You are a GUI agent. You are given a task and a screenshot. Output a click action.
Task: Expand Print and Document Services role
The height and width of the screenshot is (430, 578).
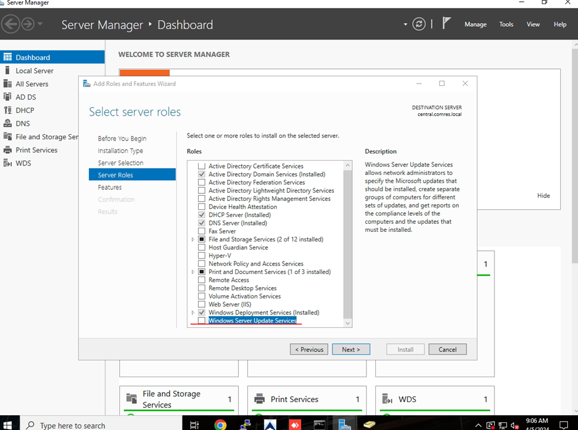[193, 272]
